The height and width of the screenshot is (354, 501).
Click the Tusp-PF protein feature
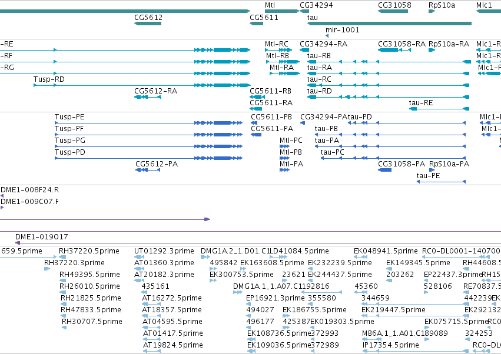148,135
